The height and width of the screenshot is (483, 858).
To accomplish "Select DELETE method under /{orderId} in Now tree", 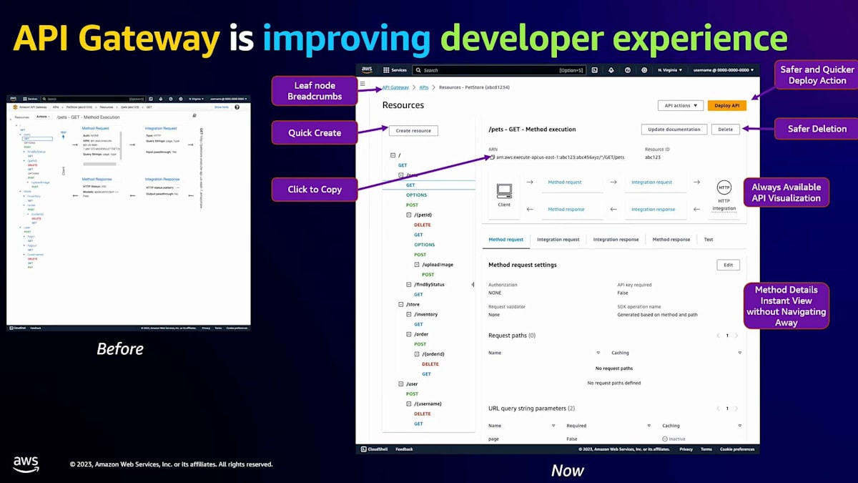I will point(430,364).
